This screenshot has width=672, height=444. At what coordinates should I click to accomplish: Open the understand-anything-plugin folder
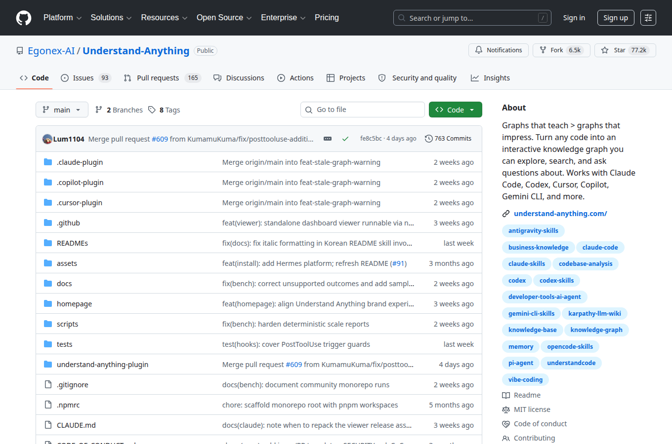(x=102, y=364)
